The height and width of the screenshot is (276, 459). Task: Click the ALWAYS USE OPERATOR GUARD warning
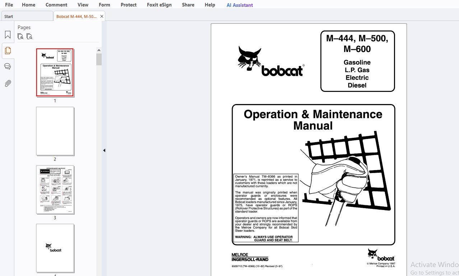pos(264,239)
